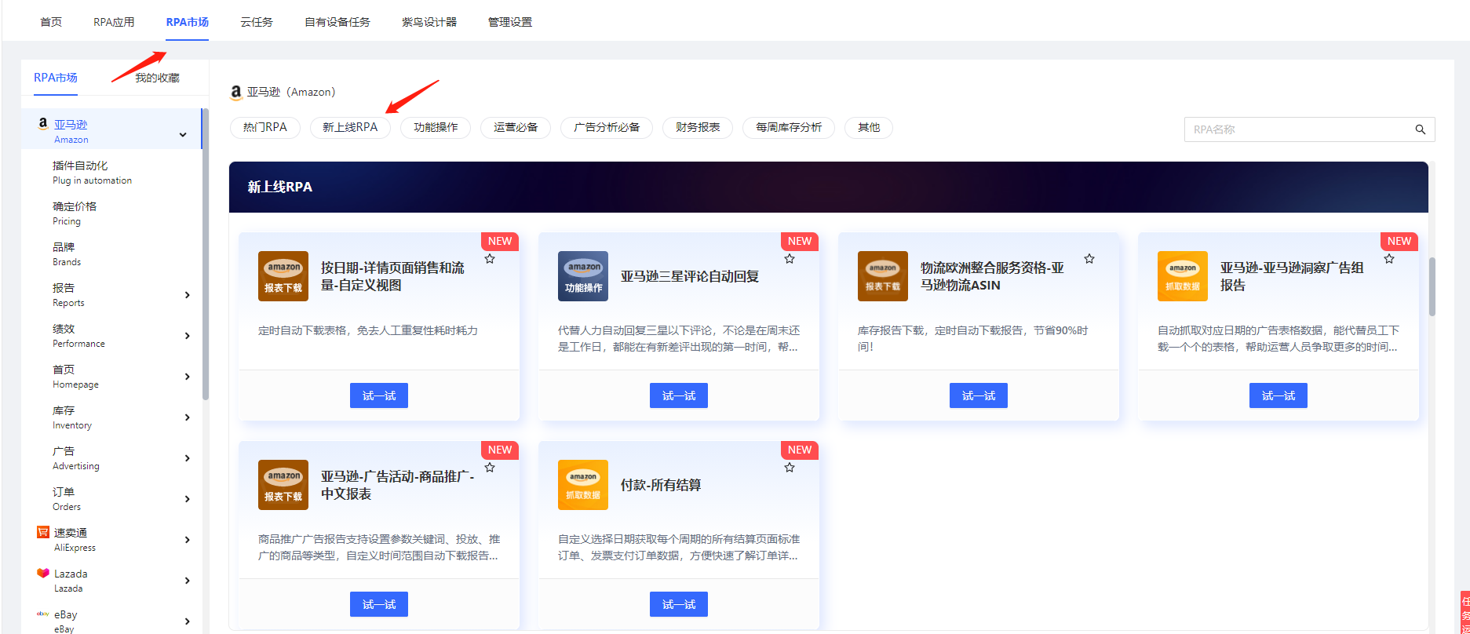Filter by 每周库存分析 category
Image resolution: width=1470 pixels, height=634 pixels.
pos(789,127)
